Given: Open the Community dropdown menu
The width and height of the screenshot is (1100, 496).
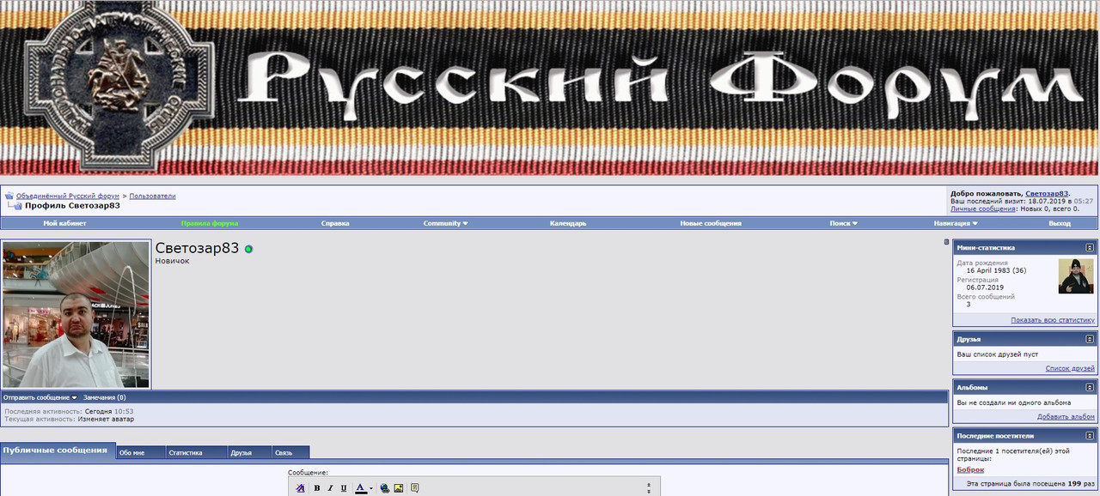Looking at the screenshot, I should (x=445, y=223).
